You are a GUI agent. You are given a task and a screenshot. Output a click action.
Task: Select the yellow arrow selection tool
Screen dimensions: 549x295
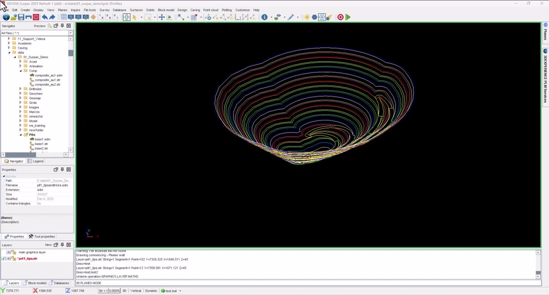tap(135, 17)
